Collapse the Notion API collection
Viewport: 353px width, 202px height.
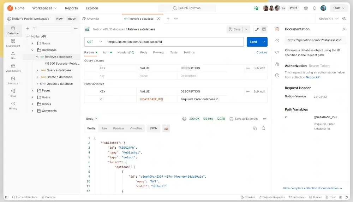tap(28, 36)
